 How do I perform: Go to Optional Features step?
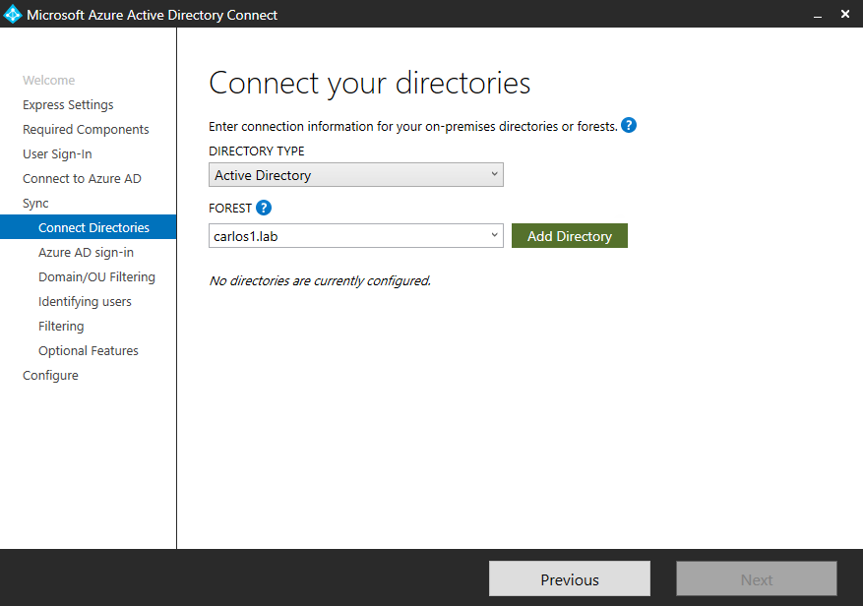click(88, 350)
